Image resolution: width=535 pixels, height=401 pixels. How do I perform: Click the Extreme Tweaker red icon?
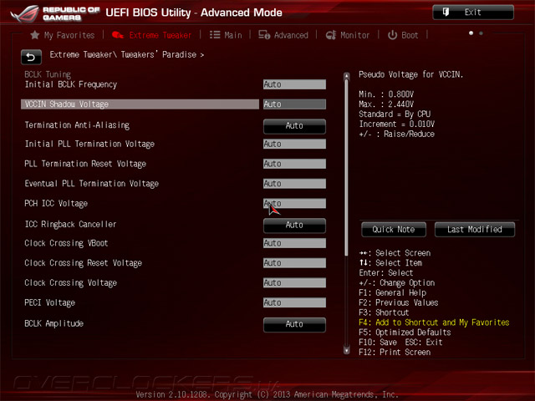[x=118, y=35]
